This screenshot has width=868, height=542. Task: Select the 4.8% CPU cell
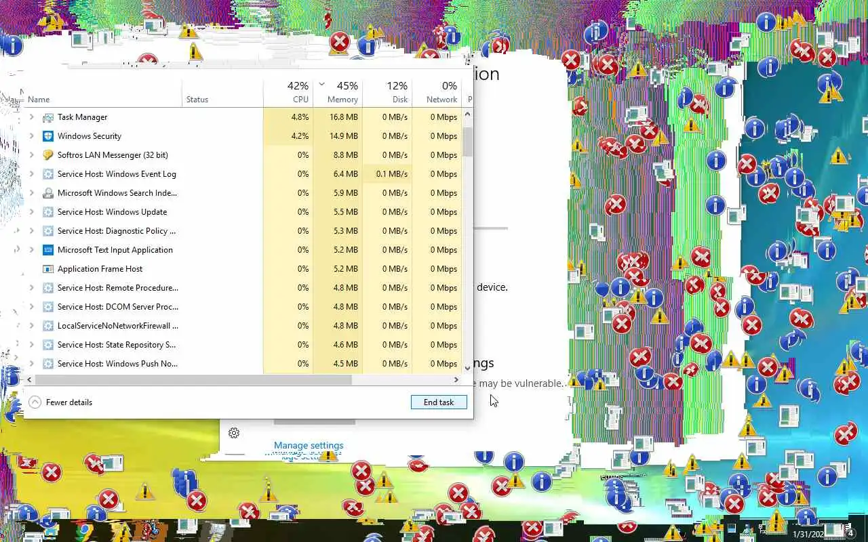[x=288, y=117]
